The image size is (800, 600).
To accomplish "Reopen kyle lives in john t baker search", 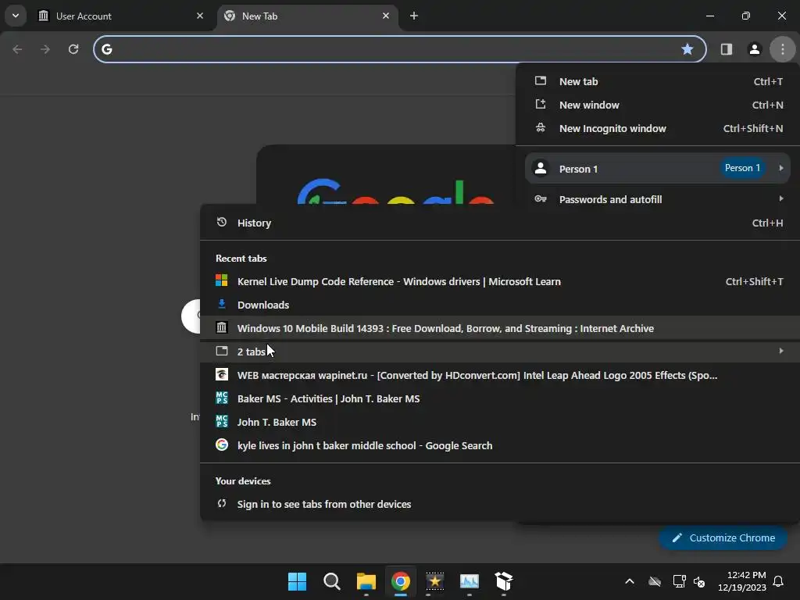I will click(500, 446).
